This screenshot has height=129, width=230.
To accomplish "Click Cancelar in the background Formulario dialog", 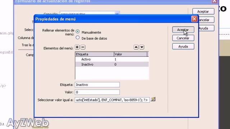I will [x=206, y=20].
